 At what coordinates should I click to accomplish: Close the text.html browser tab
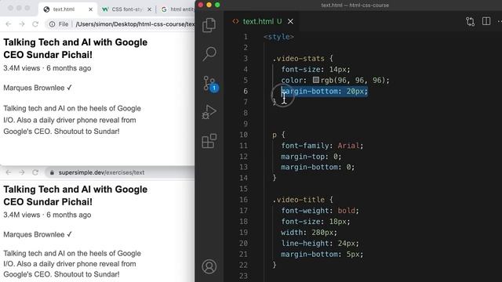(x=91, y=9)
